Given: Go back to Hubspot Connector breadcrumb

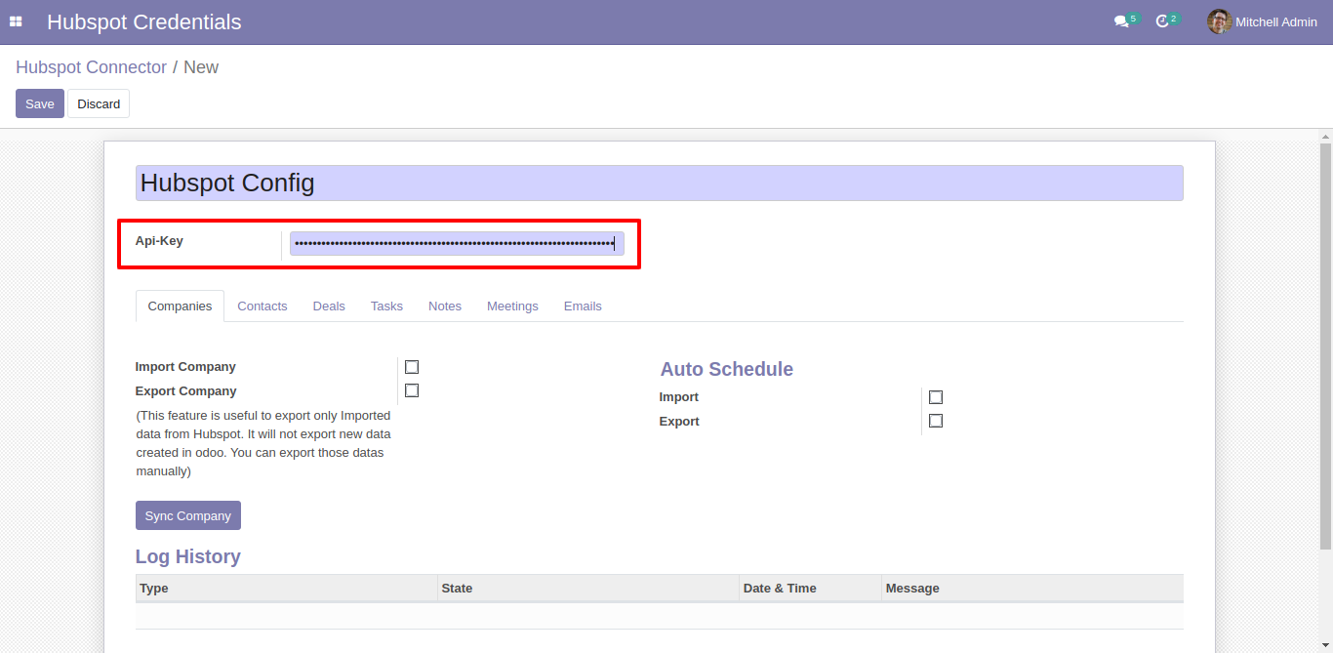Looking at the screenshot, I should (x=91, y=67).
